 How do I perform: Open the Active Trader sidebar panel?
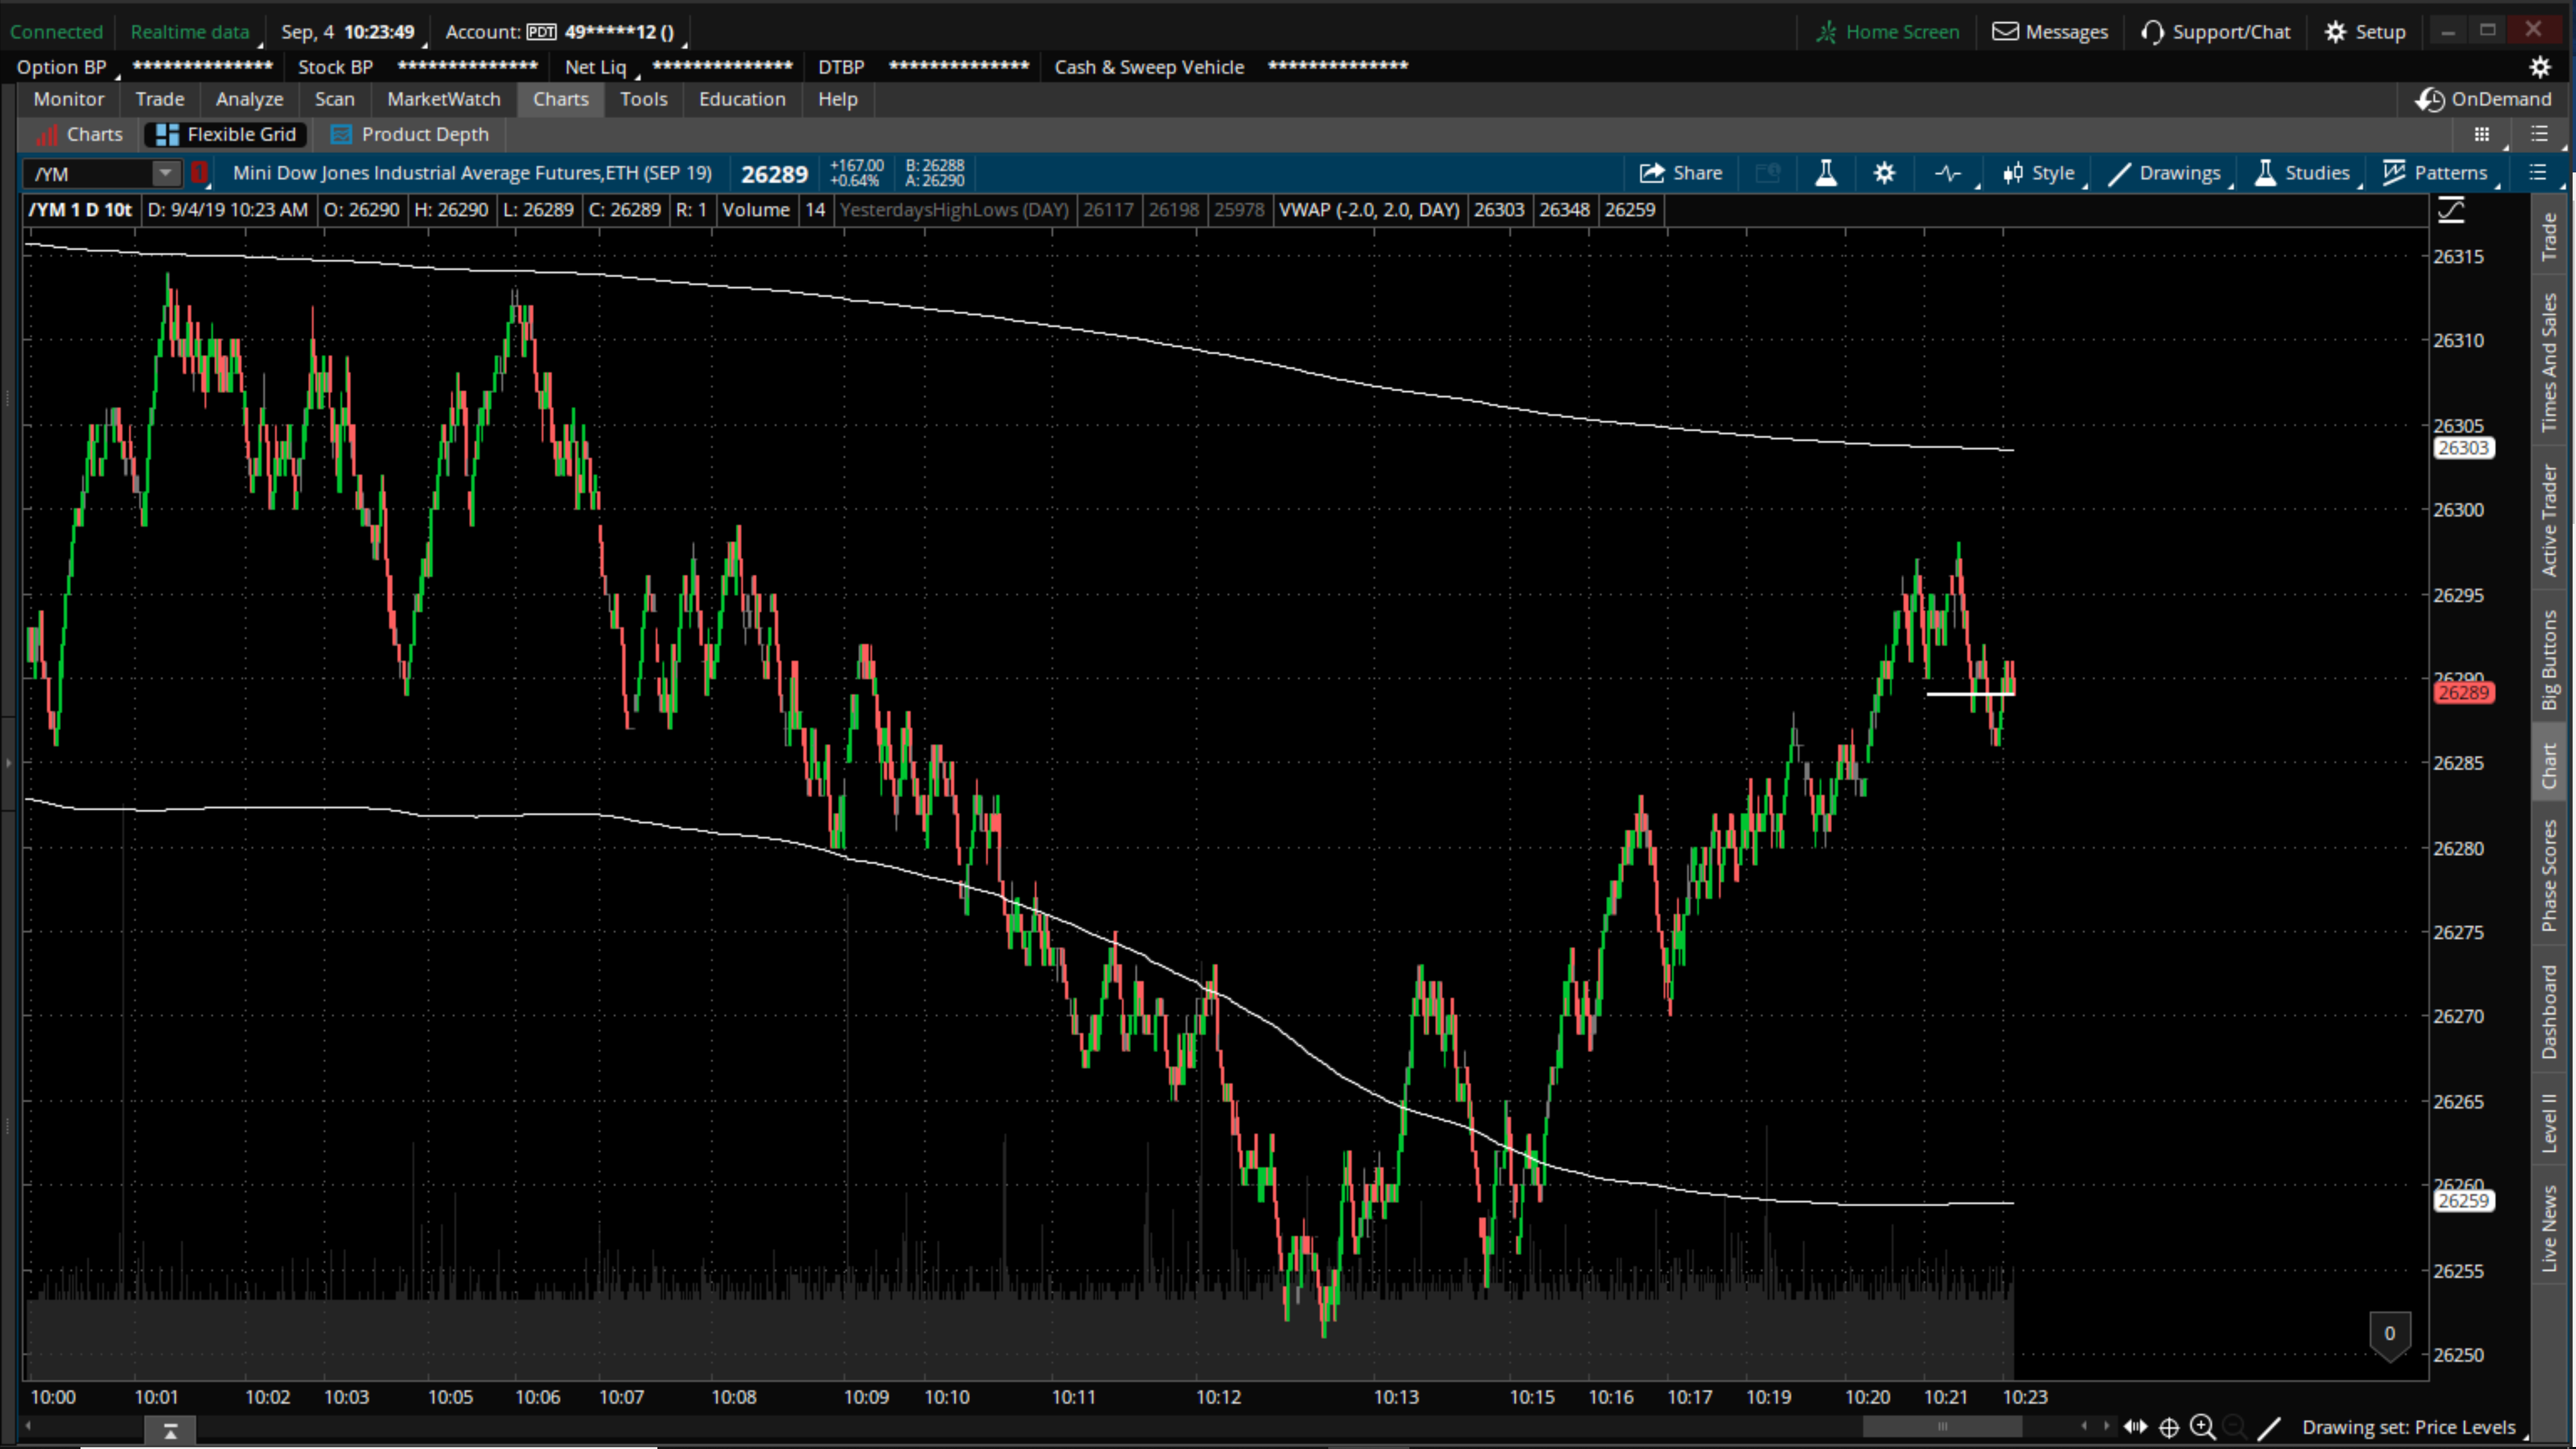(x=2549, y=520)
